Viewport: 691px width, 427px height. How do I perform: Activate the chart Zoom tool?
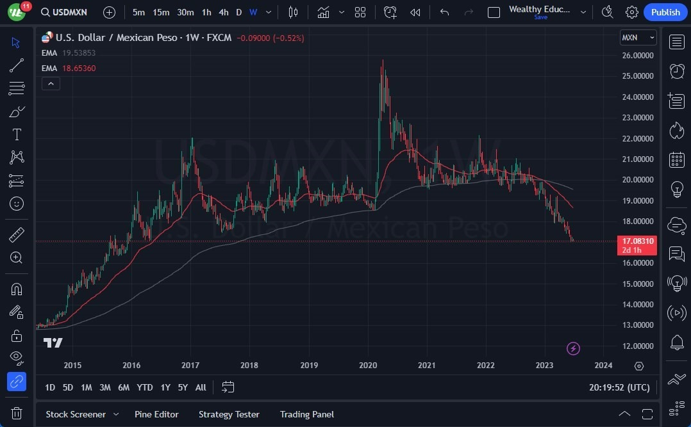point(16,257)
